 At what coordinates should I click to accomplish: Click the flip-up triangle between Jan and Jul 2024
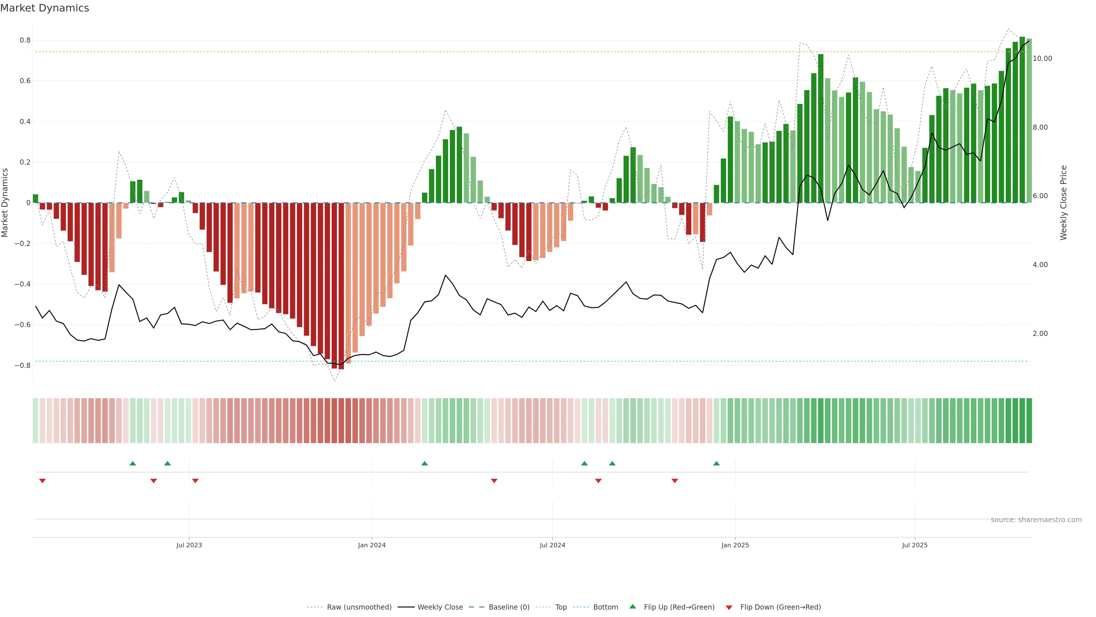coord(425,463)
